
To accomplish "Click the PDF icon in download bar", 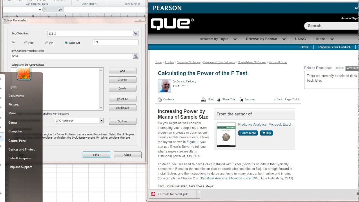I will [x=153, y=194].
